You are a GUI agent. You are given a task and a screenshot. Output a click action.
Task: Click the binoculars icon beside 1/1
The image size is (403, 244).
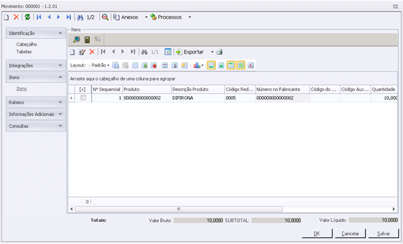point(144,52)
